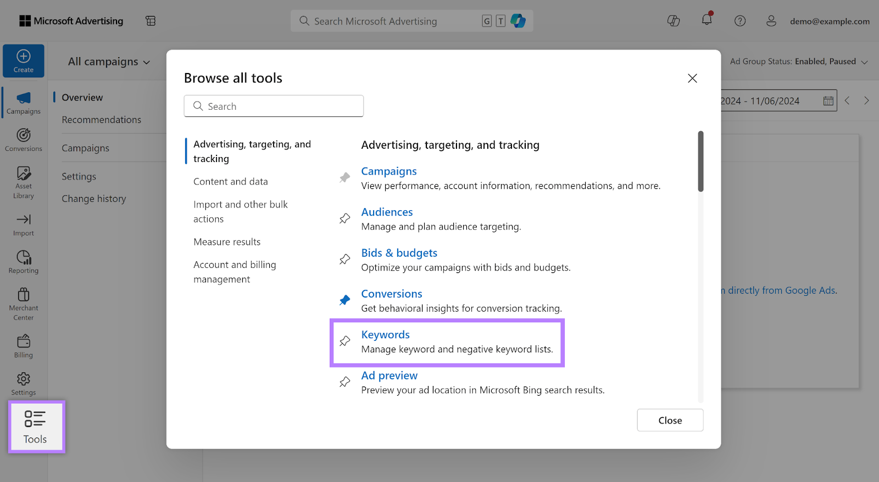Open Billing in left sidebar
This screenshot has height=482, width=879.
pos(24,346)
